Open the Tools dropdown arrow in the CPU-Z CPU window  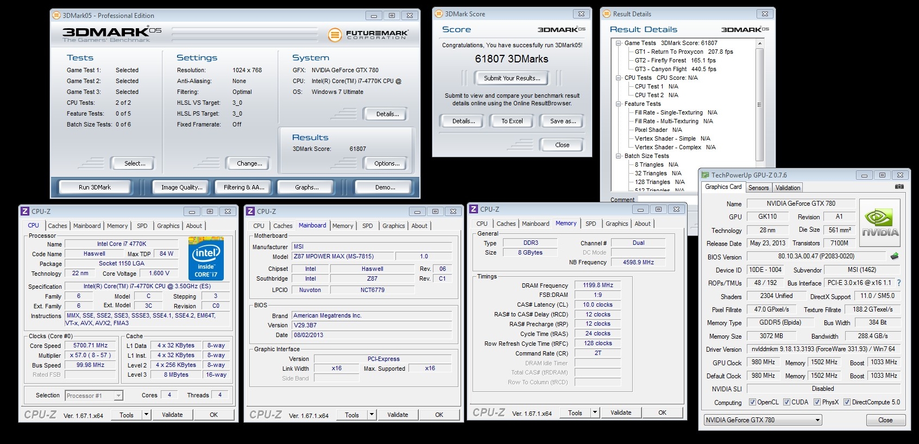pos(146,415)
